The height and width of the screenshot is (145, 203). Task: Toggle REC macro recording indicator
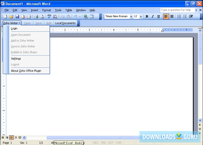[96, 143]
